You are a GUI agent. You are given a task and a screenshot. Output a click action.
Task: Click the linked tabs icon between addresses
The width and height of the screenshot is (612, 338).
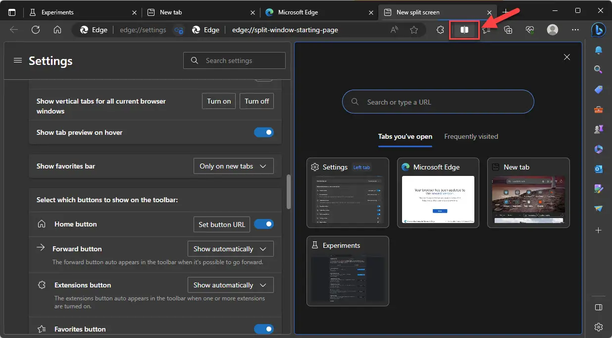pyautogui.click(x=179, y=30)
